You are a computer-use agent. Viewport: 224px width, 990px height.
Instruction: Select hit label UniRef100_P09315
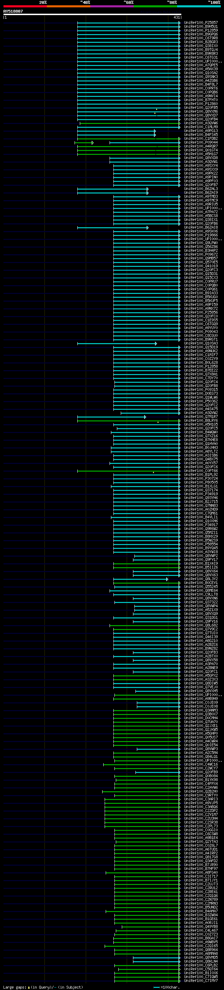pyautogui.click(x=201, y=390)
